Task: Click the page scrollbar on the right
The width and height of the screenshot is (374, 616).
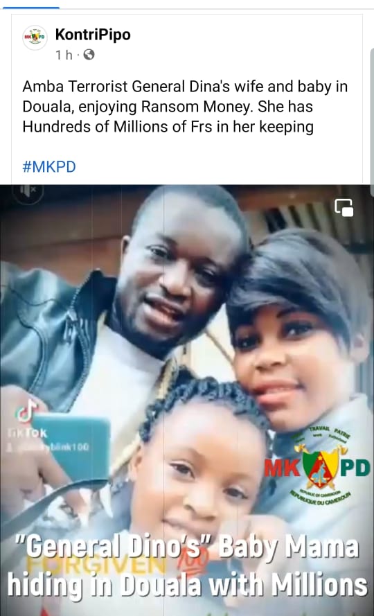Action: 372,122
